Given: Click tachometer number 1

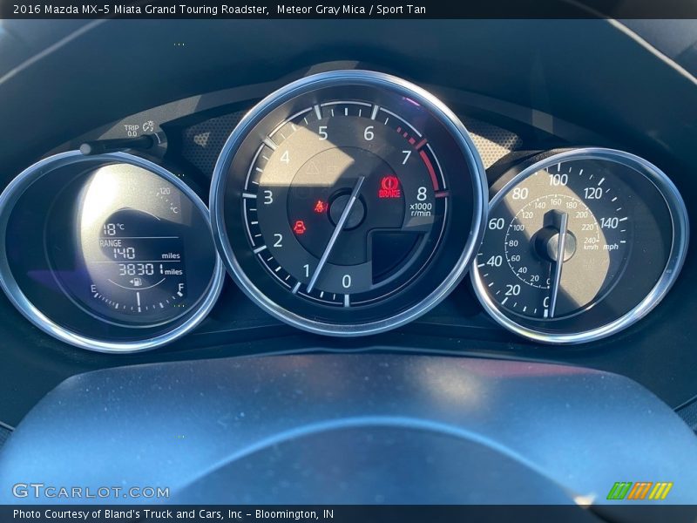Looking at the screenshot, I should pos(307,270).
